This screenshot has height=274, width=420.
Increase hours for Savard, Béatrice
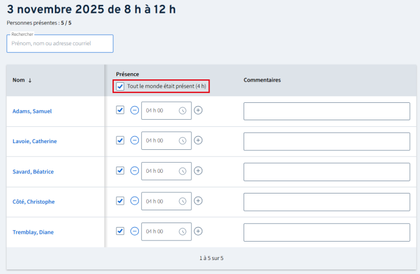198,171
